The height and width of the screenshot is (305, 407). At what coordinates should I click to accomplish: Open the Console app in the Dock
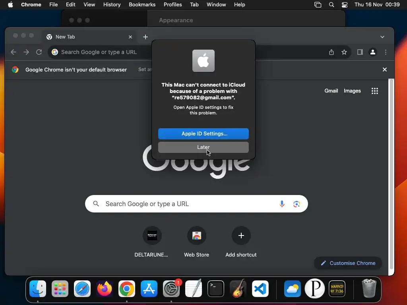tap(337, 289)
